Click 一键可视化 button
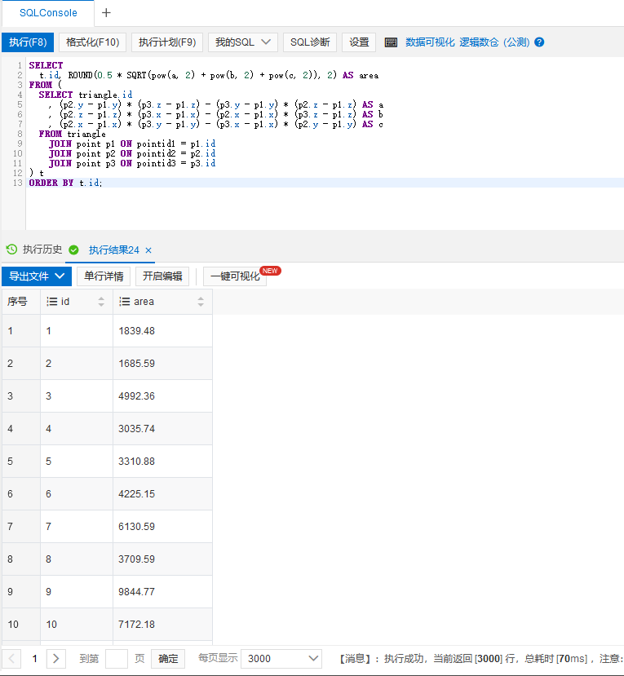The image size is (624, 676). [235, 276]
